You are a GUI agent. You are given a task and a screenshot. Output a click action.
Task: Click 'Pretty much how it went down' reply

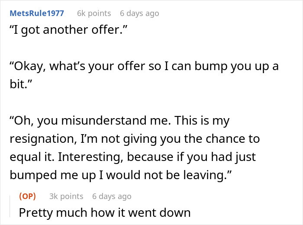point(105,212)
